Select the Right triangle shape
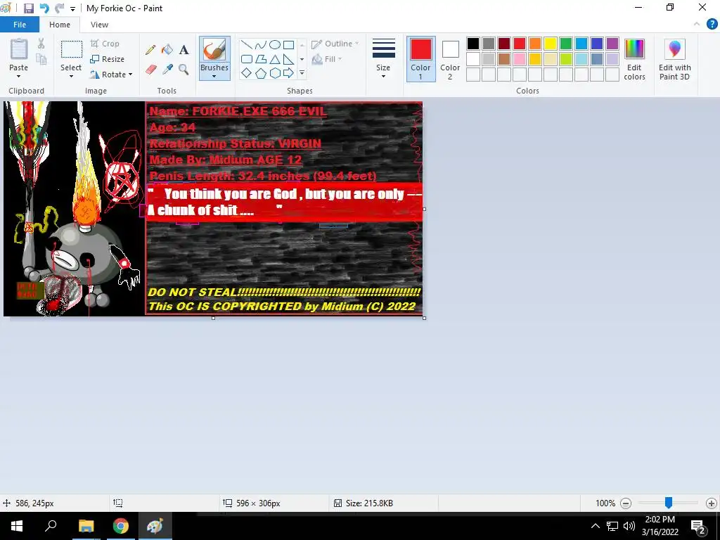Image resolution: width=720 pixels, height=540 pixels. pyautogui.click(x=288, y=59)
